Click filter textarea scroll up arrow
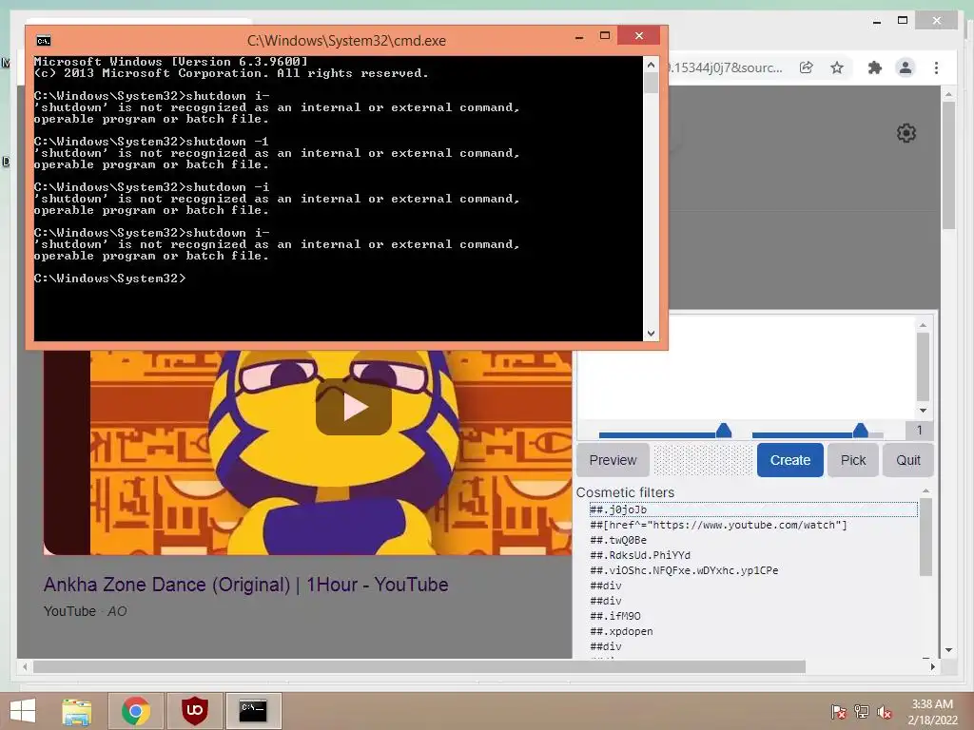Viewport: 974px width, 730px height. (x=923, y=325)
